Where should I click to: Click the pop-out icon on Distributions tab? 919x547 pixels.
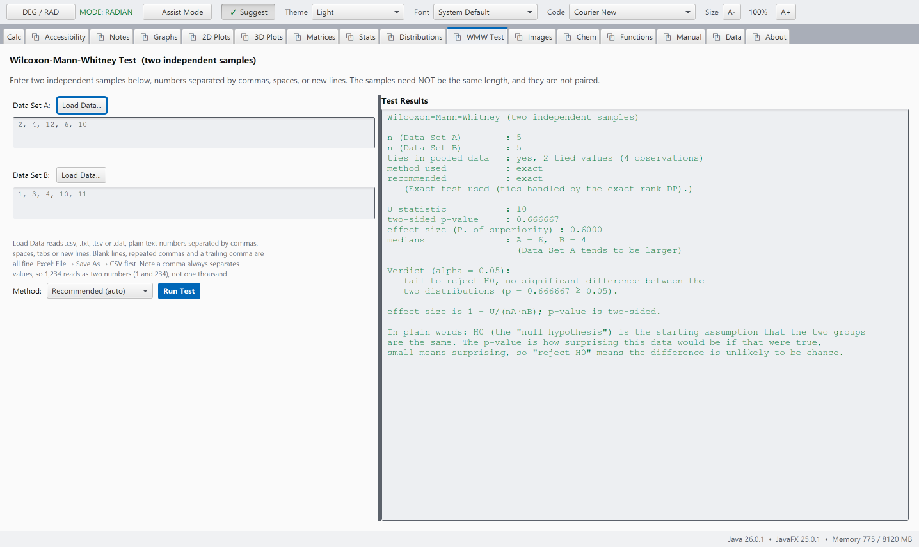(x=390, y=37)
